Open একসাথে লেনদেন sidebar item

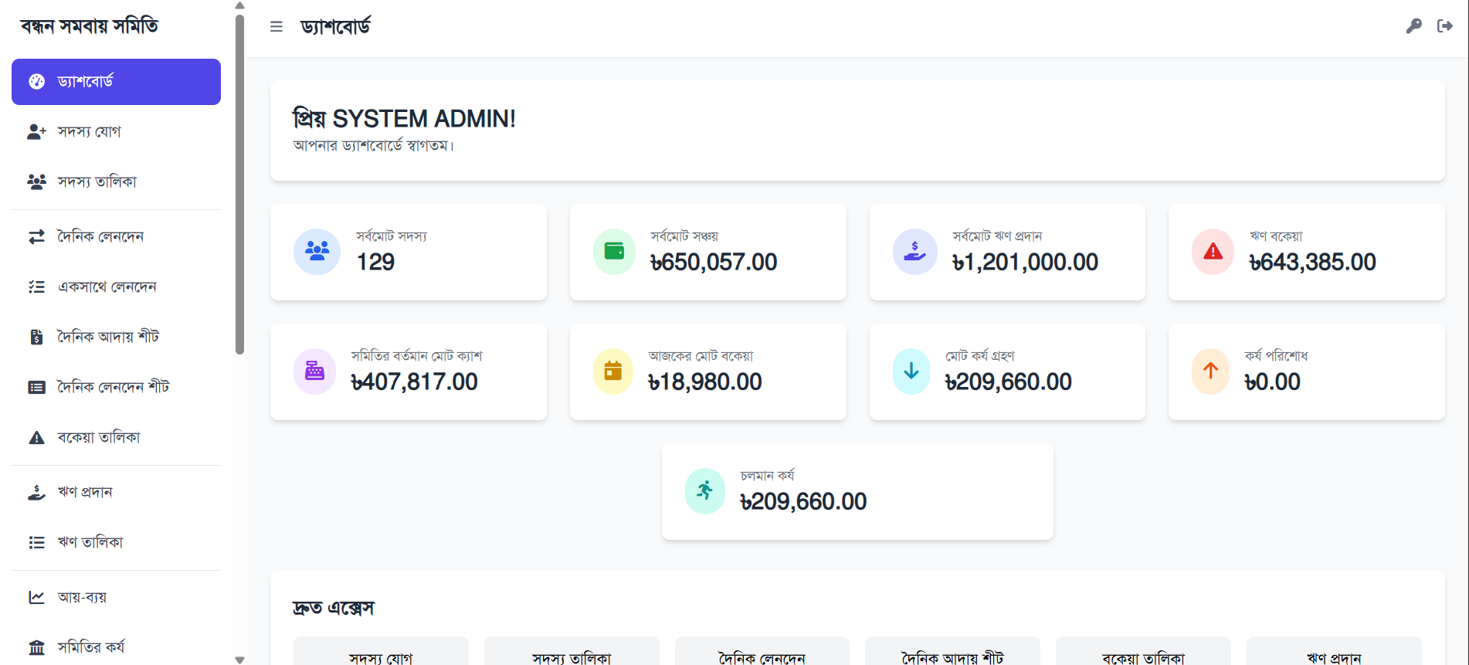pos(107,287)
